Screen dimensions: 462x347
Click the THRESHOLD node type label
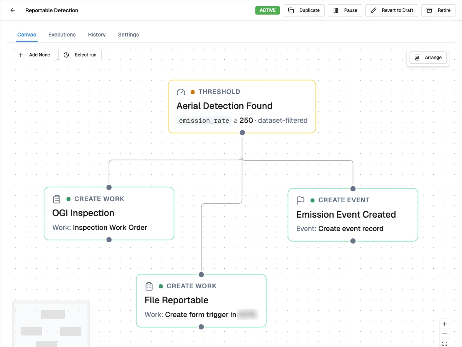click(x=219, y=92)
